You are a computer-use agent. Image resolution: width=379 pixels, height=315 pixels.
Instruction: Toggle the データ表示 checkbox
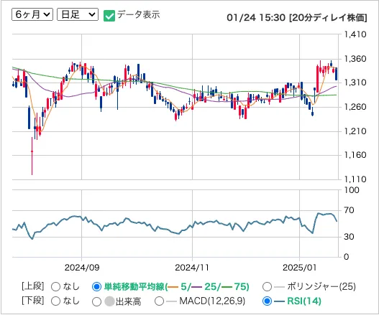pos(109,16)
